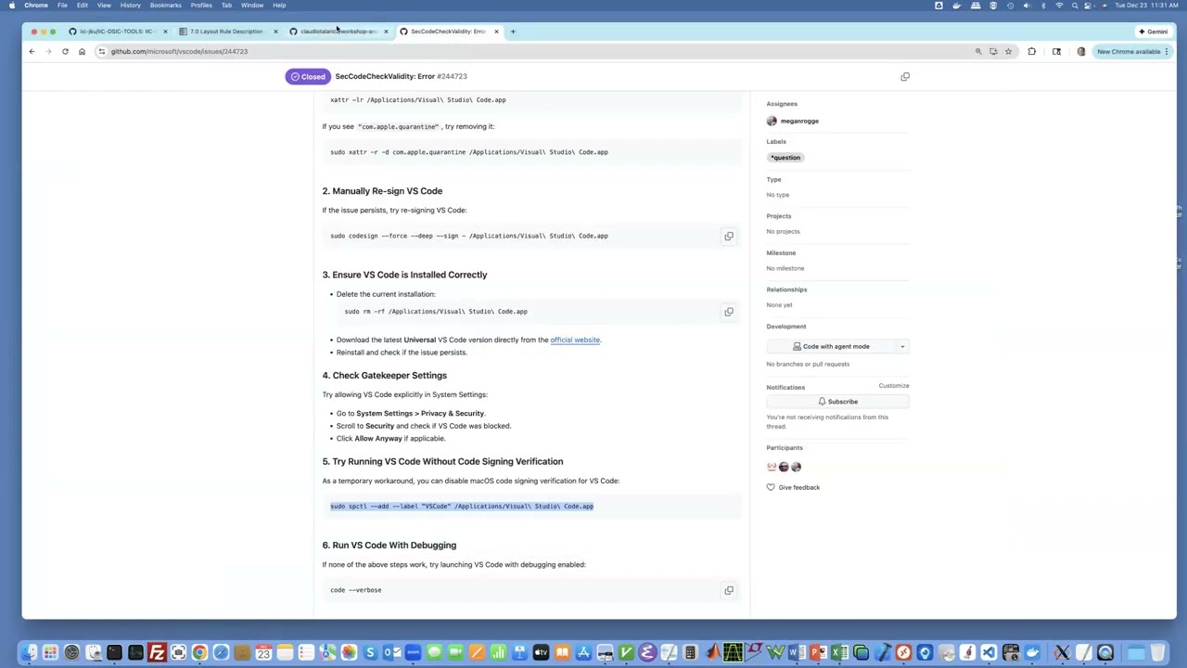The width and height of the screenshot is (1187, 668).
Task: Bookmark this page with the star icon
Action: [1008, 51]
